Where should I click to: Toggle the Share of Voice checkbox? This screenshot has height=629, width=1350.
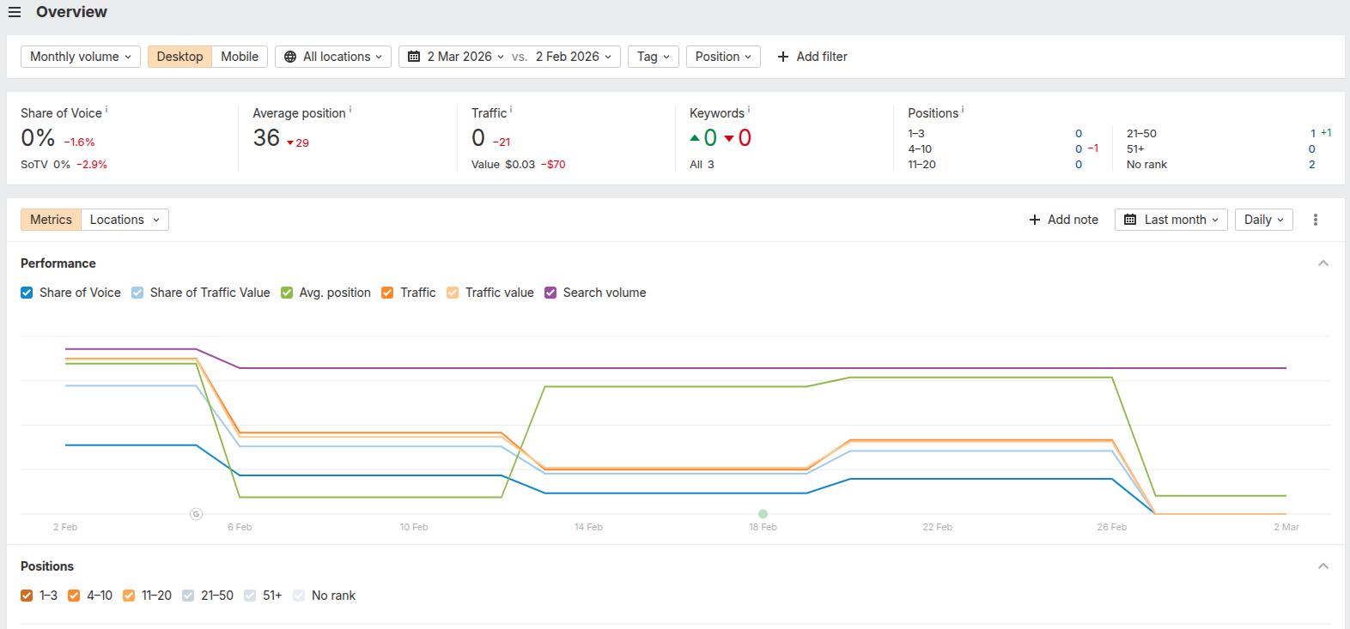click(27, 293)
